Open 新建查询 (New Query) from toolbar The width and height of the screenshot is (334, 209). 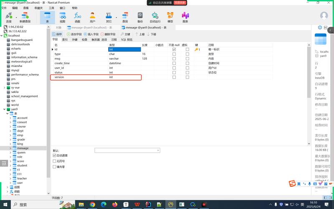coord(25,17)
